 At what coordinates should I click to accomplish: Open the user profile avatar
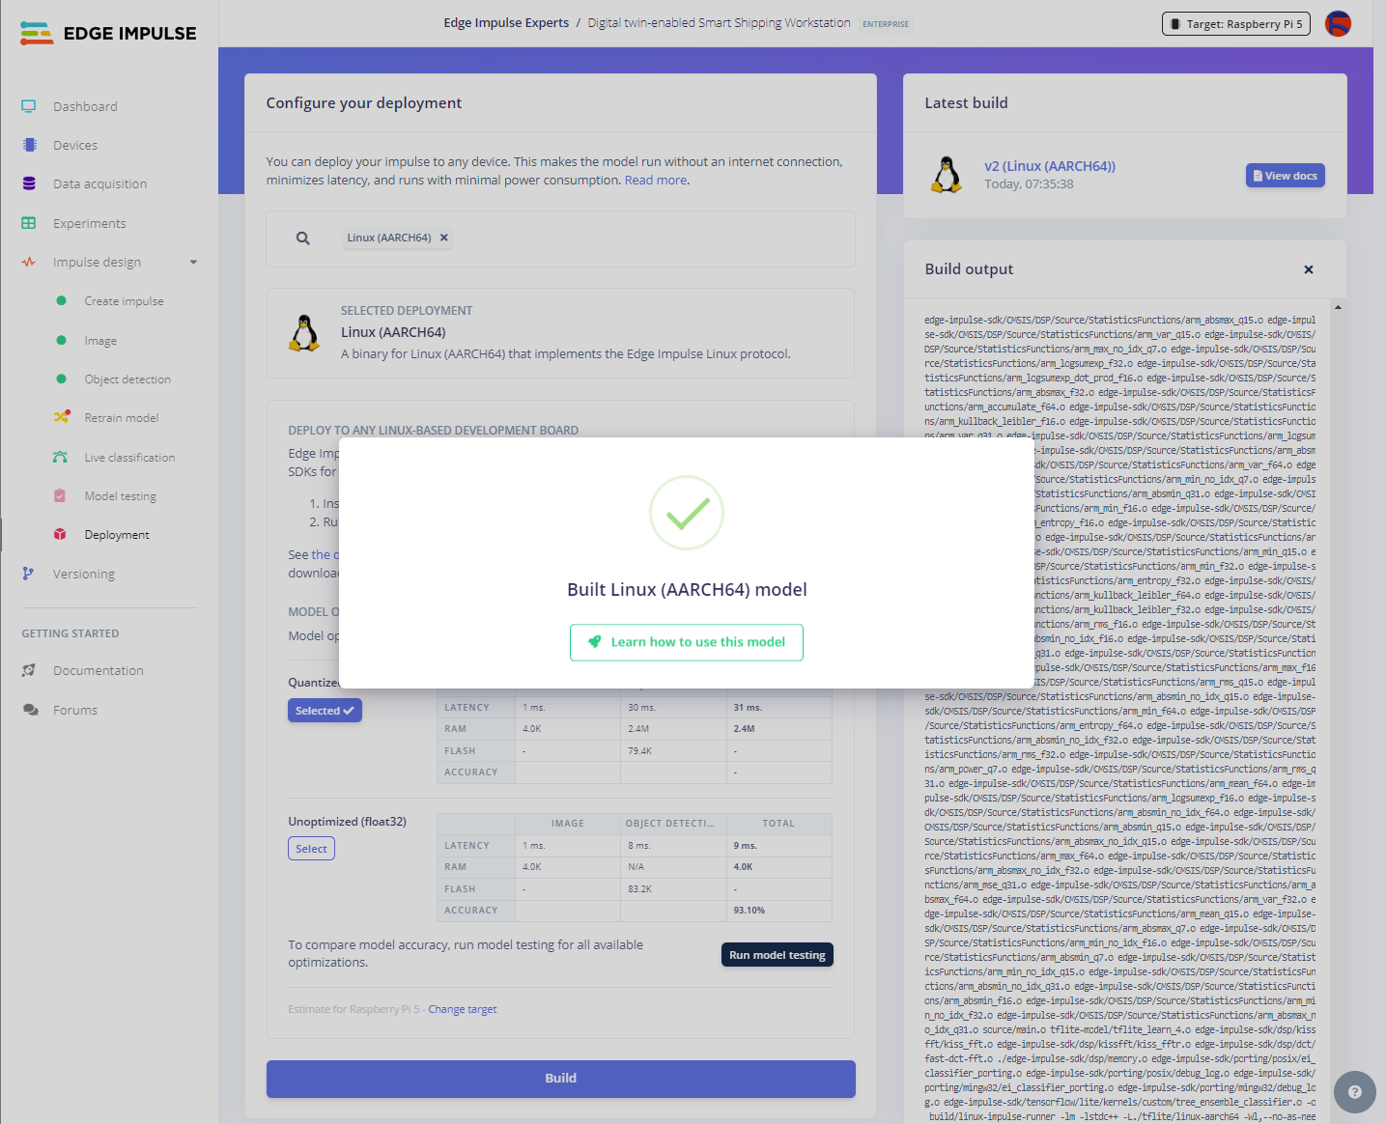point(1338,23)
